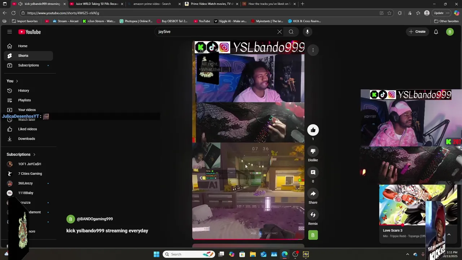
Task: Share this Short
Action: coord(313,194)
